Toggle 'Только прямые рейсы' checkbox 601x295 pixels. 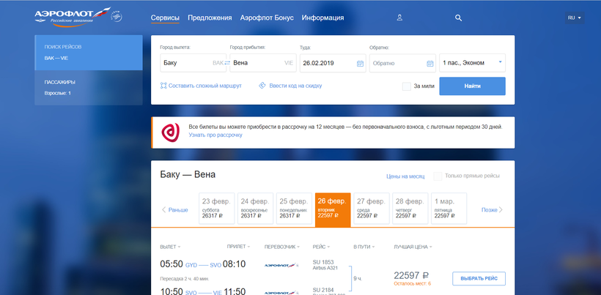[x=438, y=176]
